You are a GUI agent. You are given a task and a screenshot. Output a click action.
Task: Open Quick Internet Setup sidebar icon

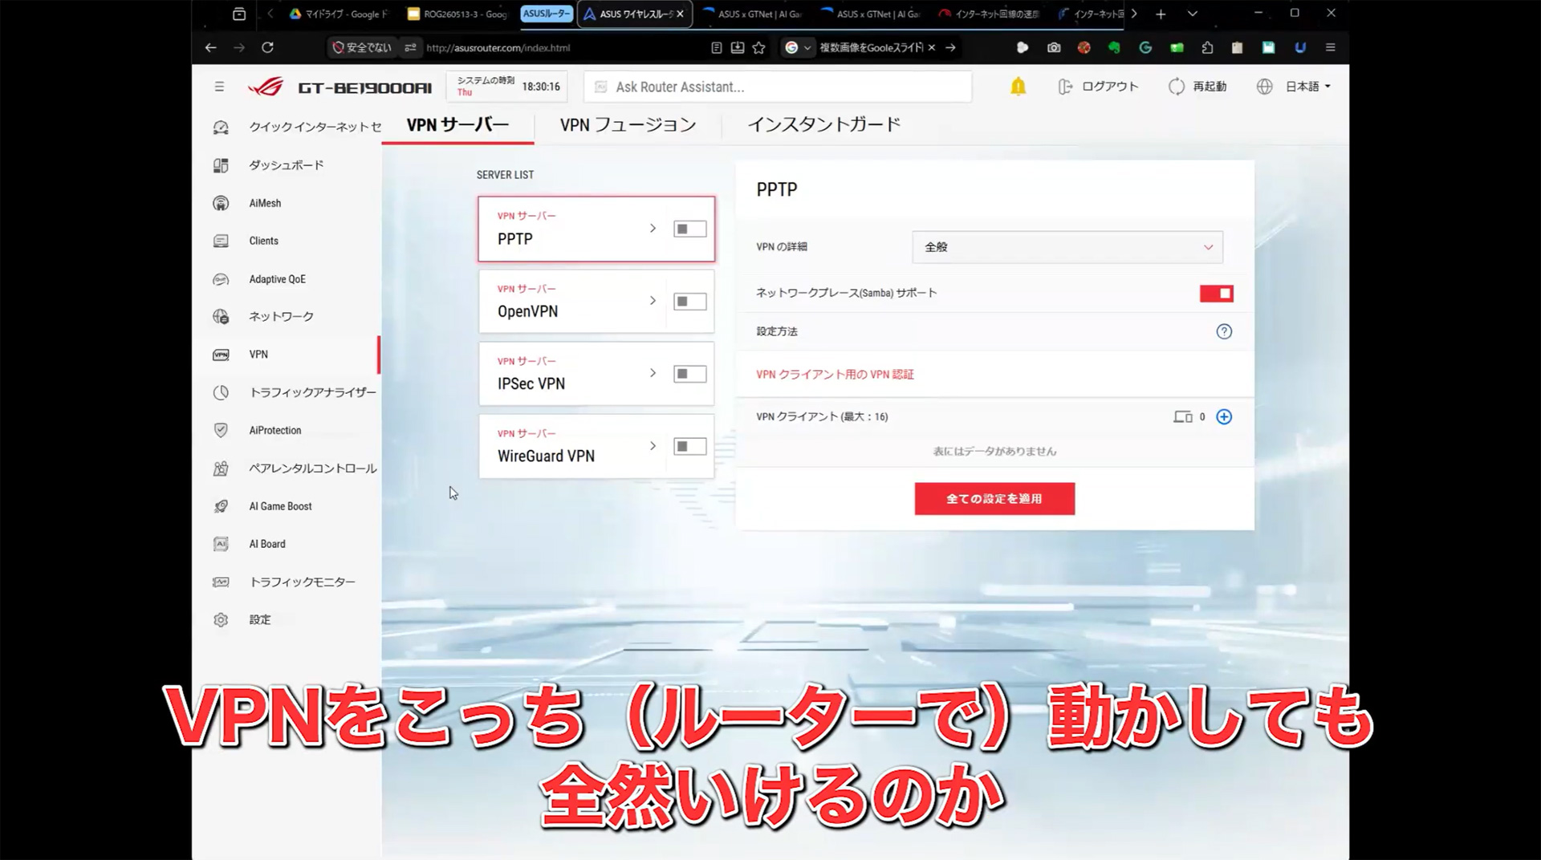(221, 128)
